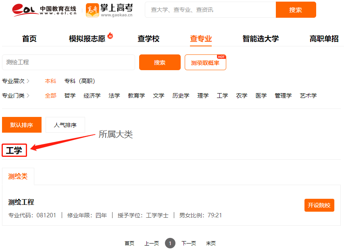Open the 测绘类 tab

click(x=18, y=176)
